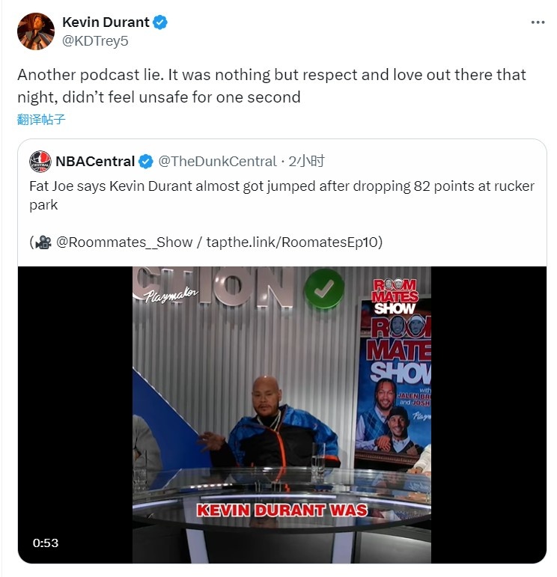Open the @Roommates_Show mention

(x=124, y=242)
